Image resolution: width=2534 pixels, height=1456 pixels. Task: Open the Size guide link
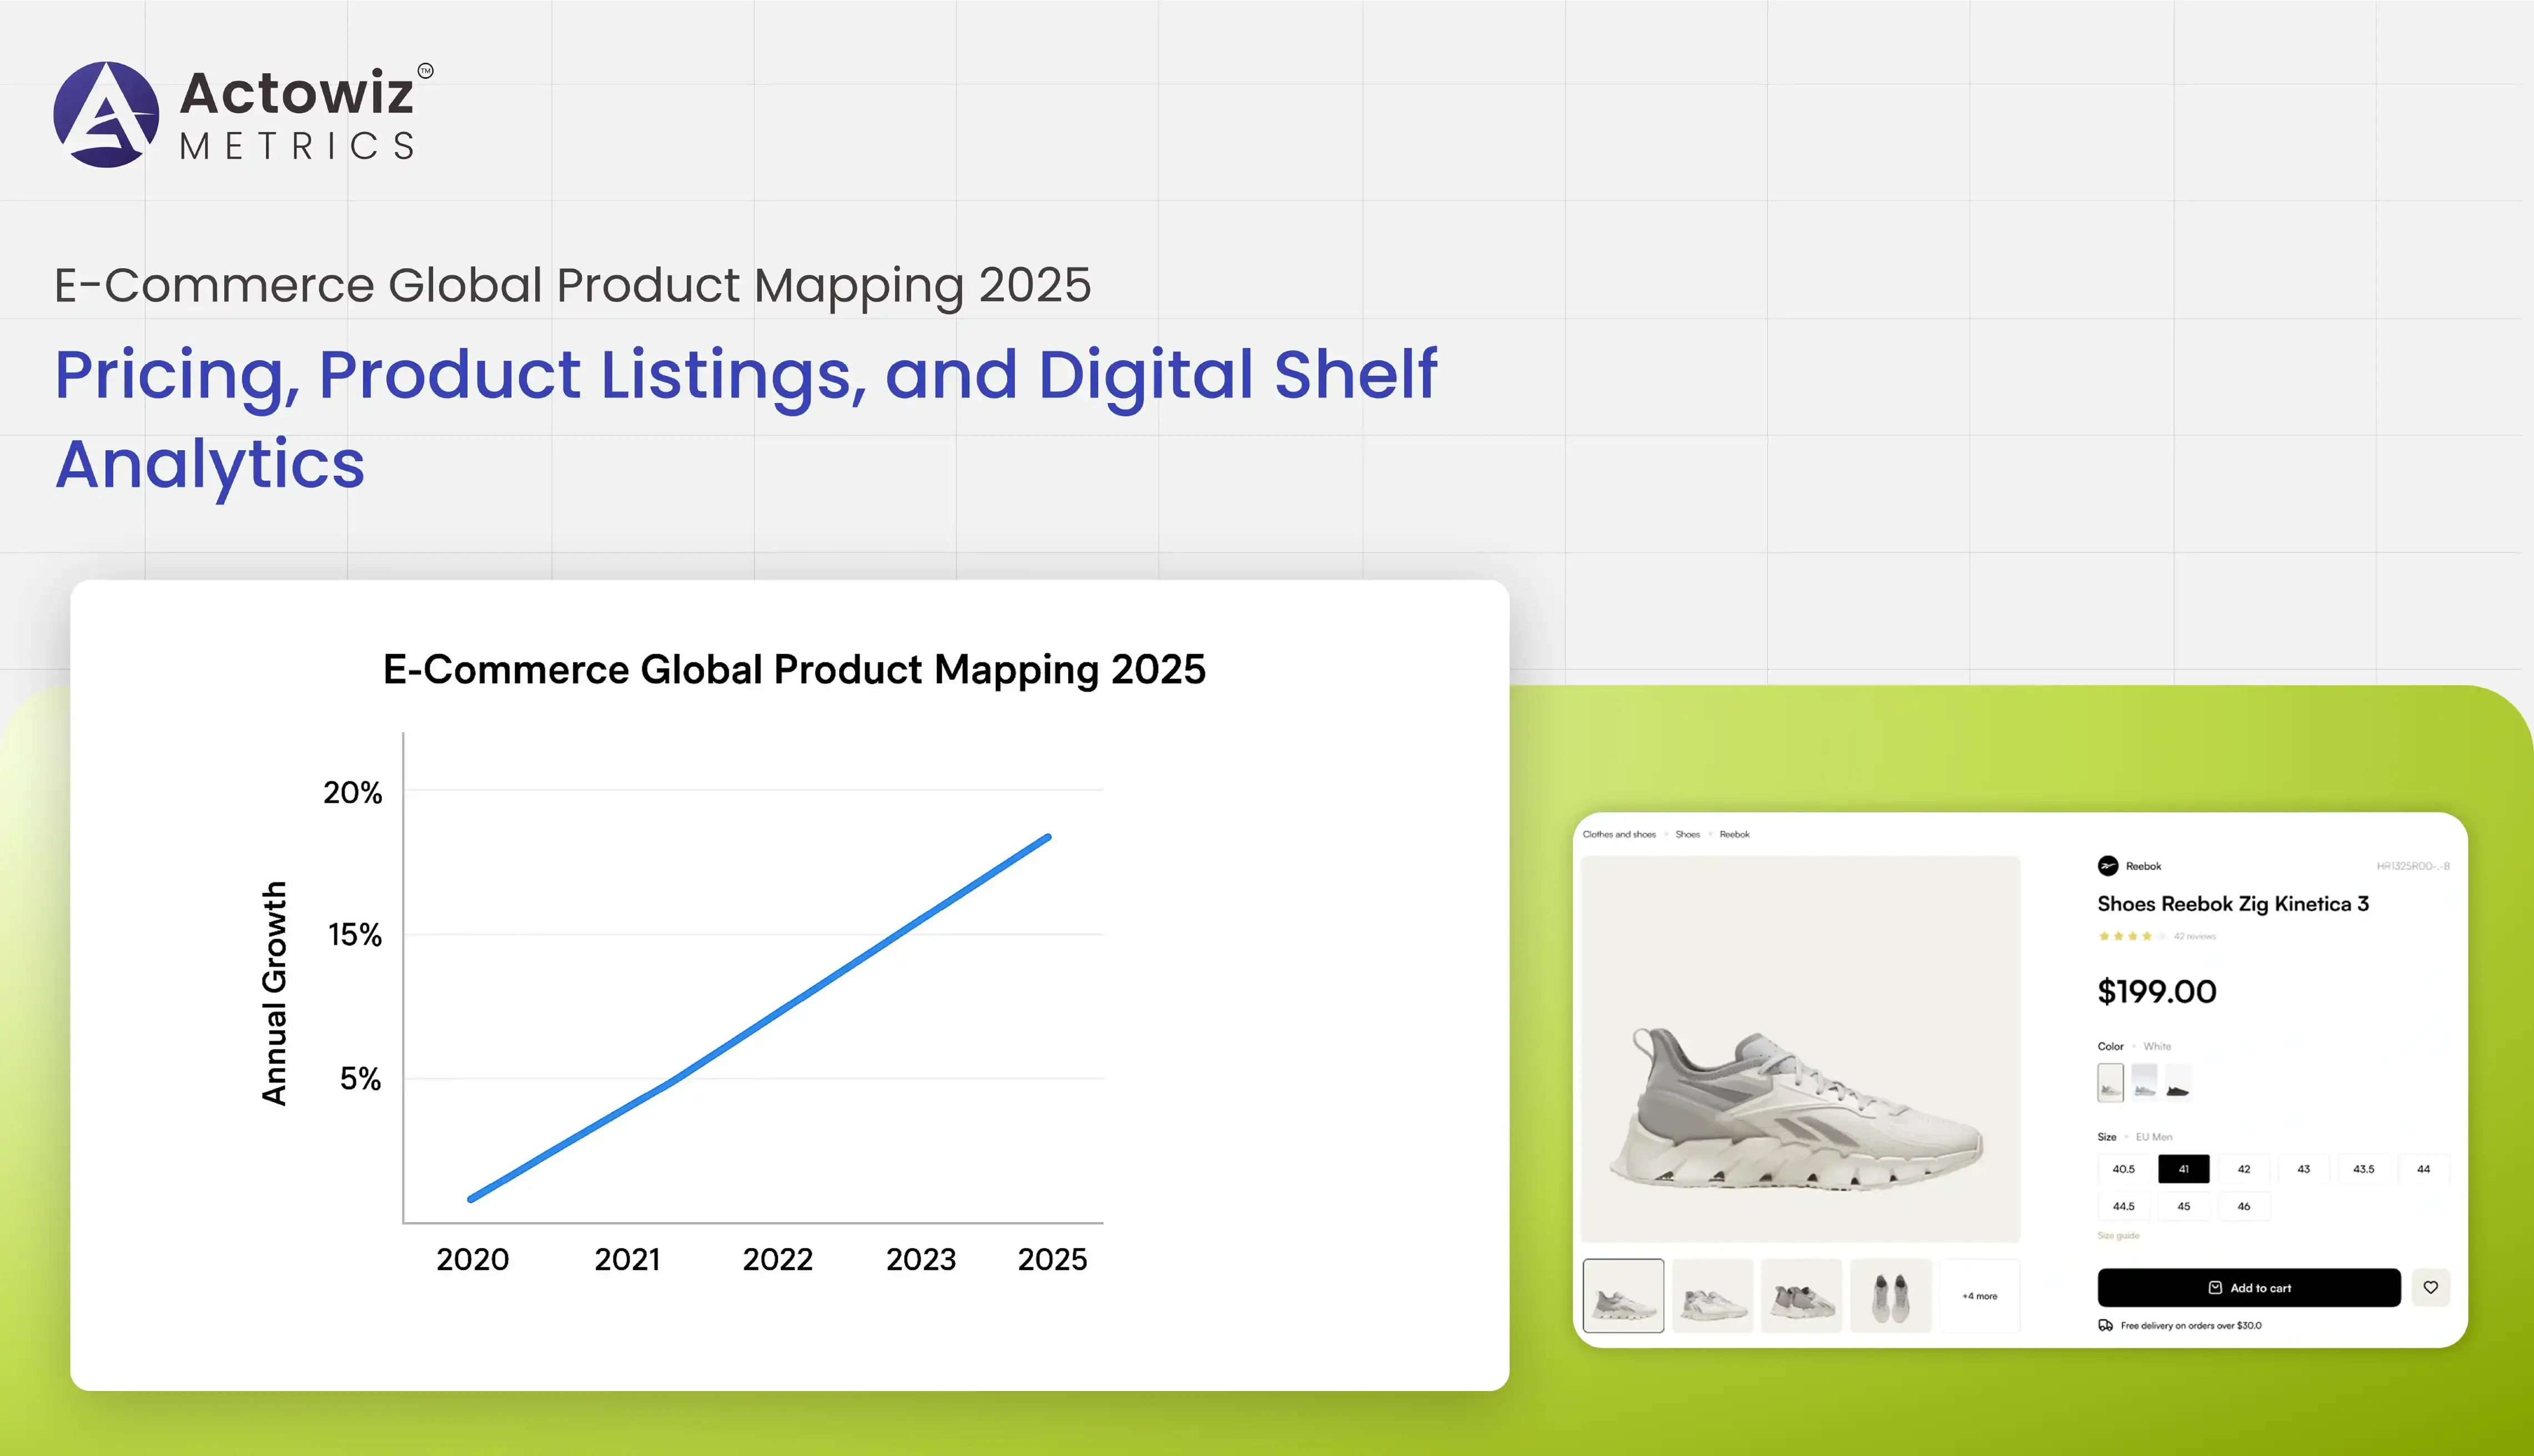pyautogui.click(x=2118, y=1236)
